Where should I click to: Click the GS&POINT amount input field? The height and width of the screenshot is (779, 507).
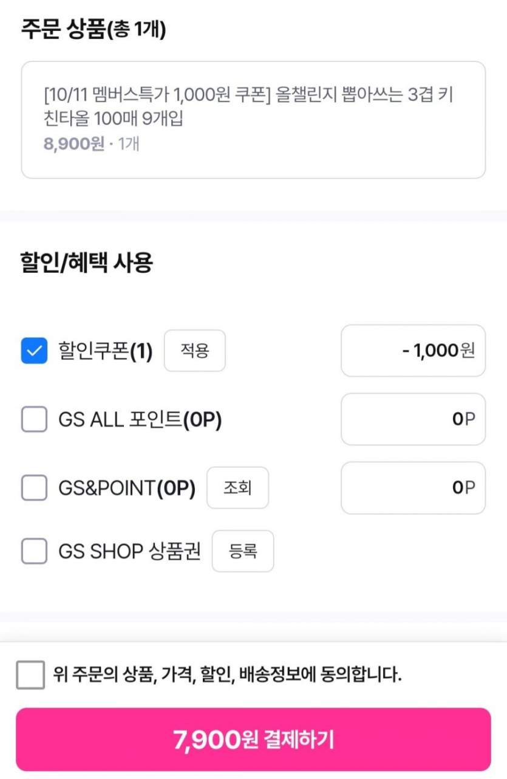pyautogui.click(x=413, y=488)
